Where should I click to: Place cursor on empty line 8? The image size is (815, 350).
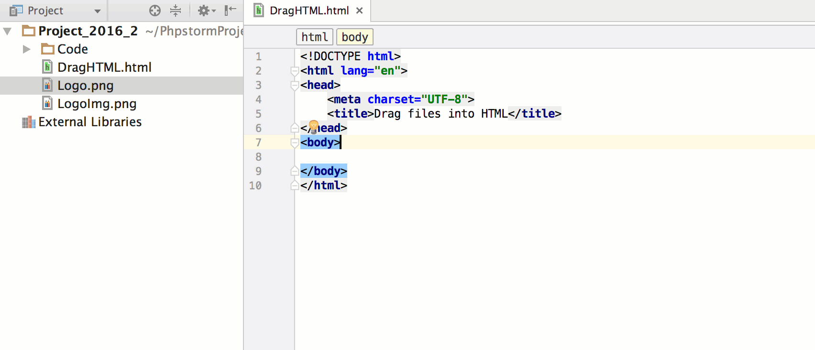point(555,157)
